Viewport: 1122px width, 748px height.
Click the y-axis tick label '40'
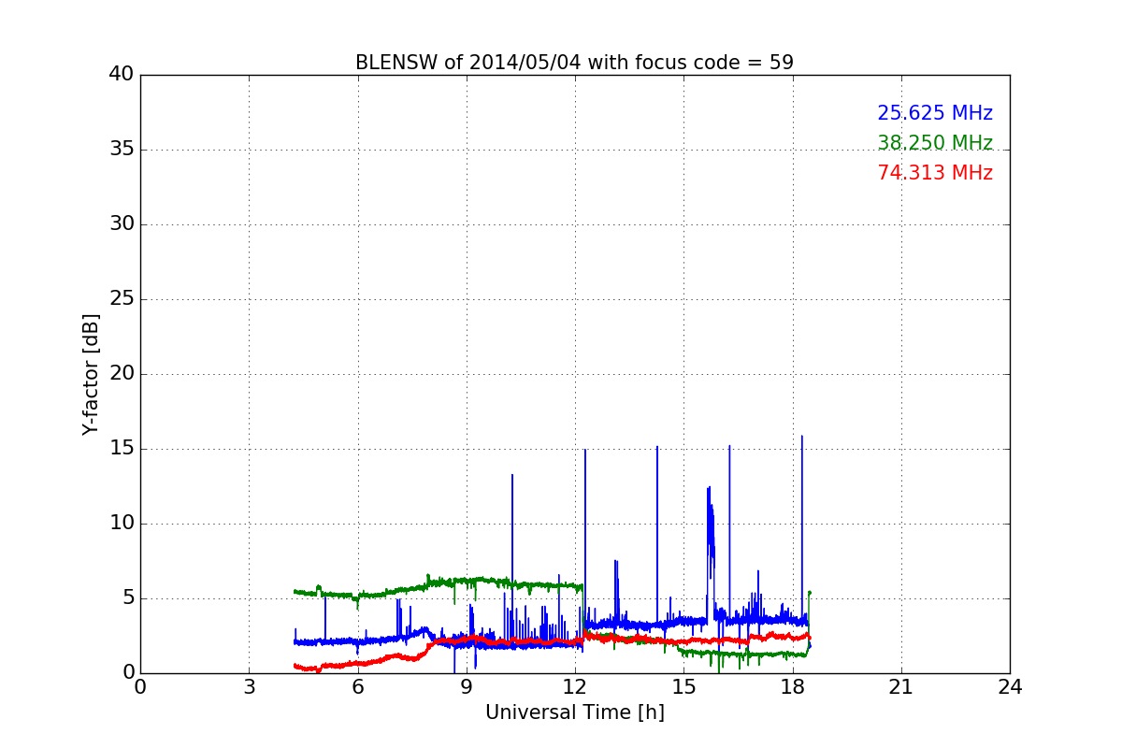122,75
